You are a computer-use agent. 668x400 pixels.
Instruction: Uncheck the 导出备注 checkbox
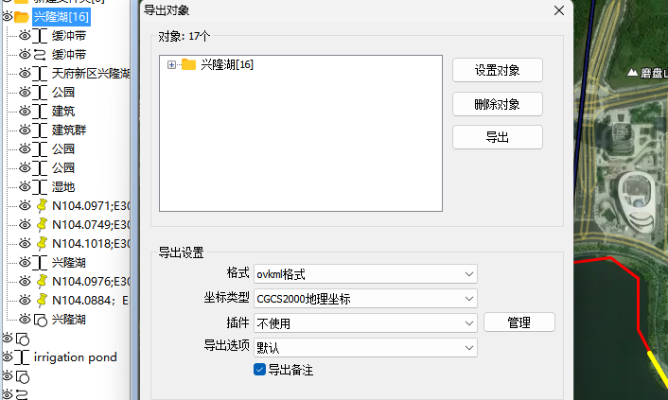pos(259,370)
